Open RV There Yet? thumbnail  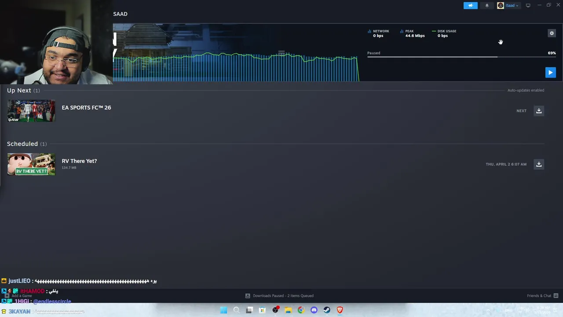31,164
